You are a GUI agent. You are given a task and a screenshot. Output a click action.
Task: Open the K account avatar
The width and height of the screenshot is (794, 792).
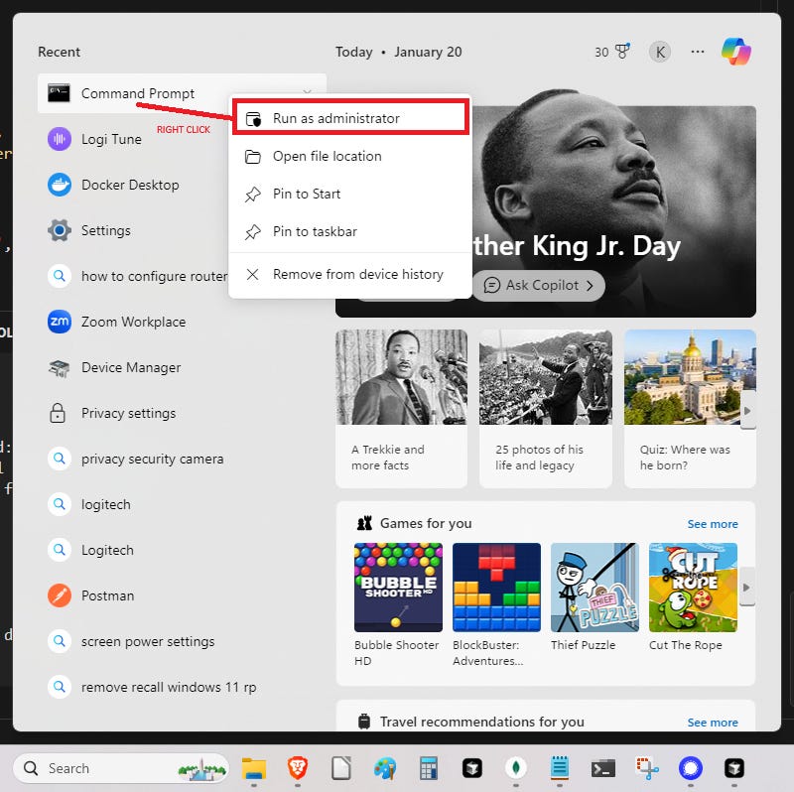(660, 52)
